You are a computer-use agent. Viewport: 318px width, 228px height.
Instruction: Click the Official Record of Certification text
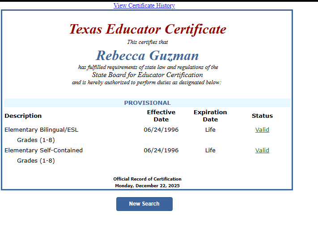[x=147, y=179]
